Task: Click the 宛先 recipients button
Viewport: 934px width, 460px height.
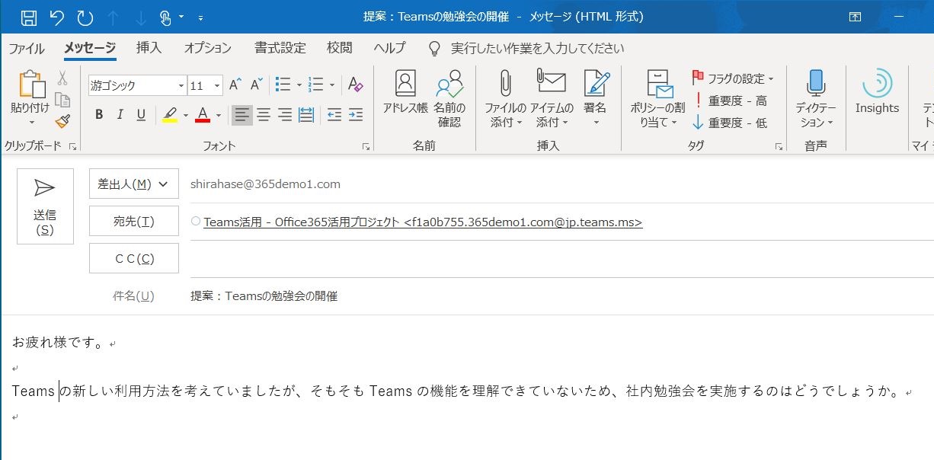Action: click(134, 221)
